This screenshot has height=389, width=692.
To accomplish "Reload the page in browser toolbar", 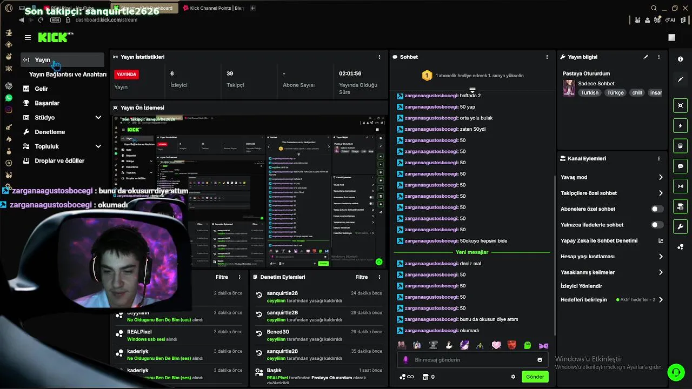I will (41, 19).
